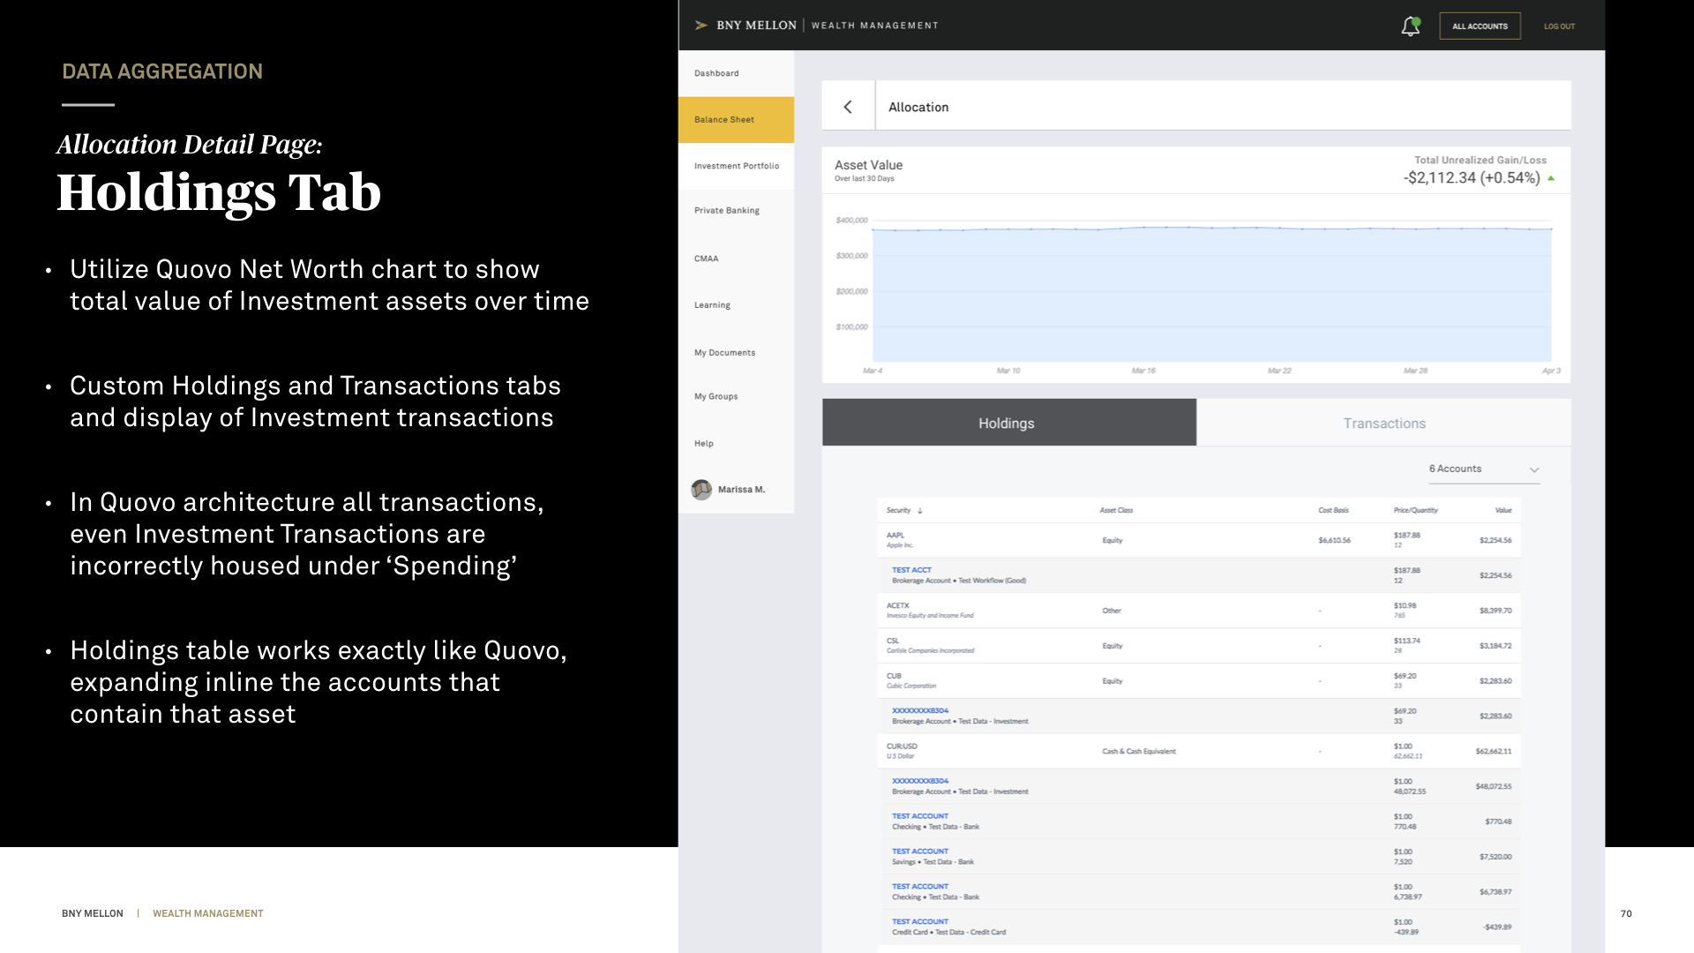Open XXXXXXXX8304 account under CUR:USD
This screenshot has width=1694, height=953.
(920, 781)
